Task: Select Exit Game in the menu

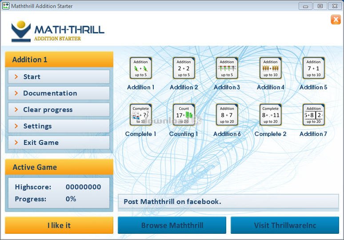Action: click(59, 143)
